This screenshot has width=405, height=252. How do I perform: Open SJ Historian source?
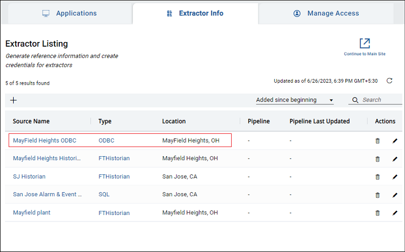pyautogui.click(x=29, y=176)
